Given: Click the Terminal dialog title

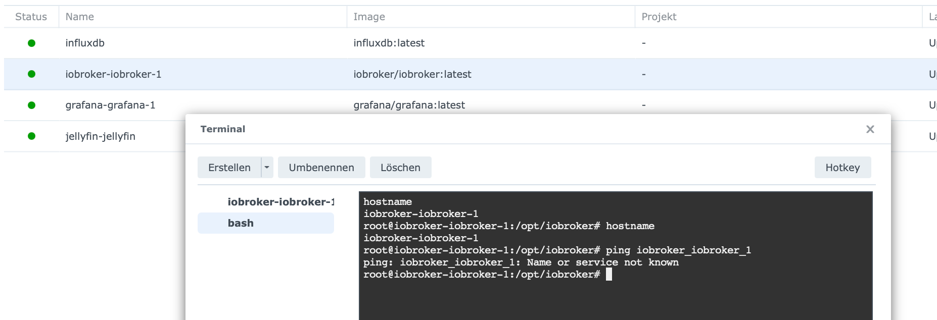Looking at the screenshot, I should pyautogui.click(x=223, y=129).
